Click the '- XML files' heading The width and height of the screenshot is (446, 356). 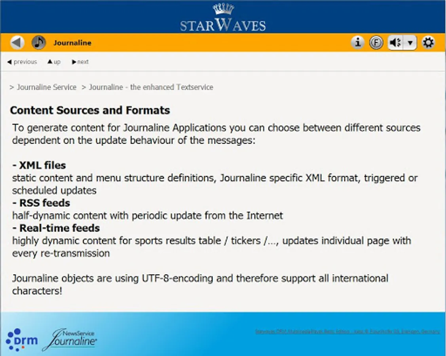(x=39, y=165)
